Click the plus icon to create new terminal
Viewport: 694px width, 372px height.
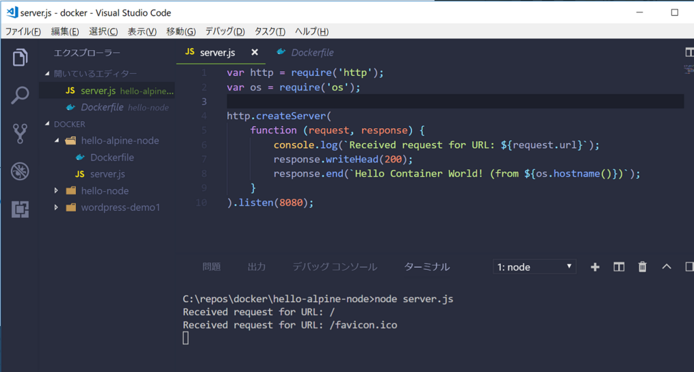tap(595, 267)
